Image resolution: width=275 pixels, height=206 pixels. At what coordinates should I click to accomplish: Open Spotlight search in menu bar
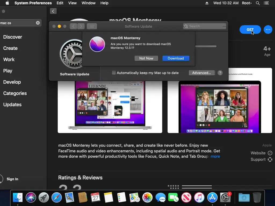[x=258, y=3]
